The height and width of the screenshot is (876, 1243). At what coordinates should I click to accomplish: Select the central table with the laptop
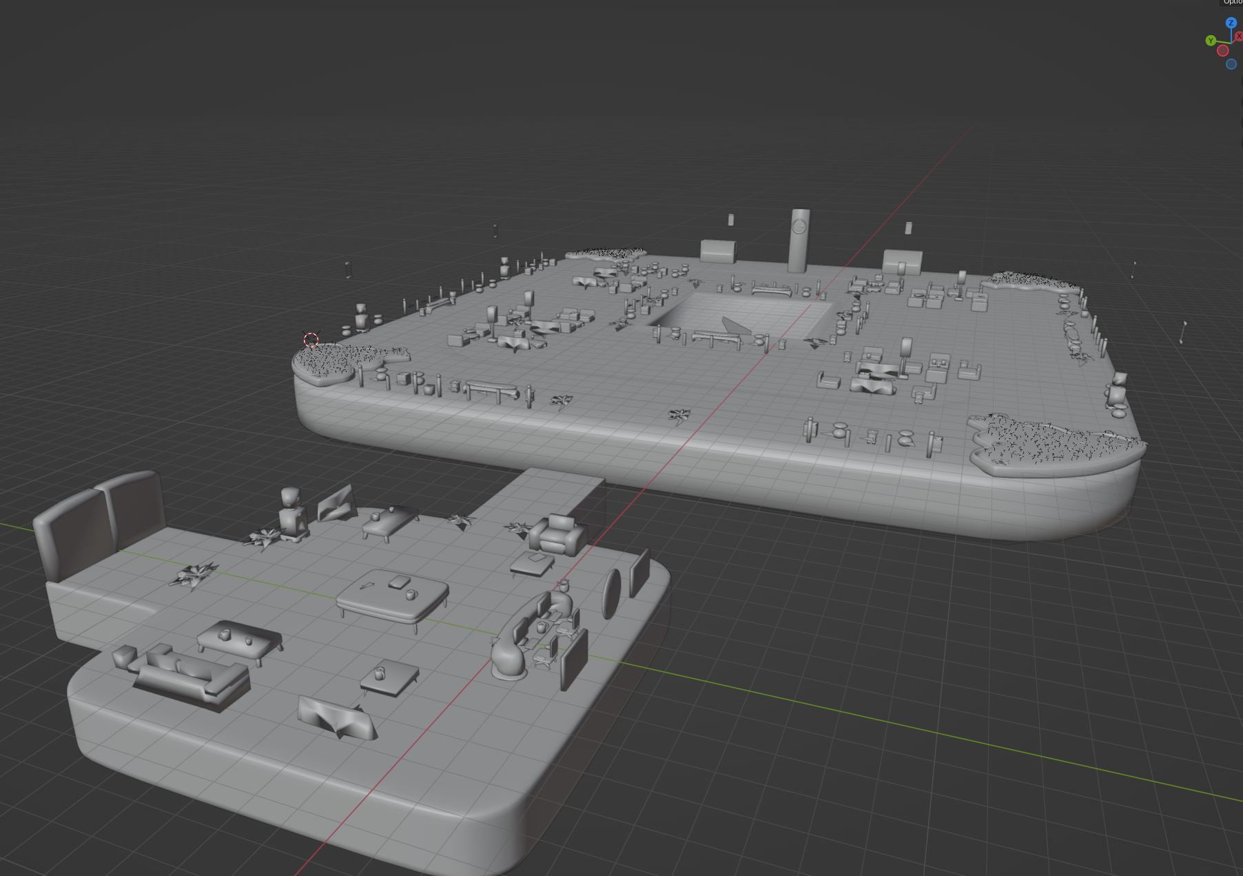393,597
